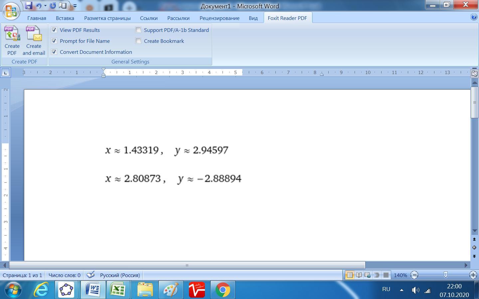The image size is (479, 299).
Task: Open the round Office button menu
Action: pos(11,11)
